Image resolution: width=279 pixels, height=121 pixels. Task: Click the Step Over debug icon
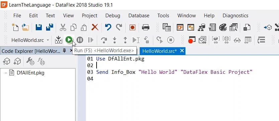(x=104, y=40)
